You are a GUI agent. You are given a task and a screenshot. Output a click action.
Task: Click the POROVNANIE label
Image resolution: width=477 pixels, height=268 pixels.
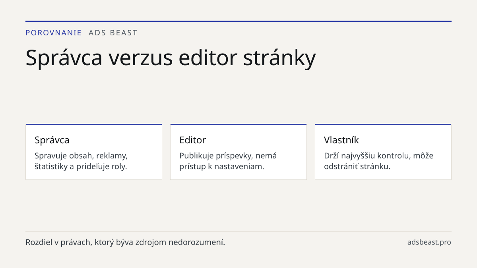[54, 33]
